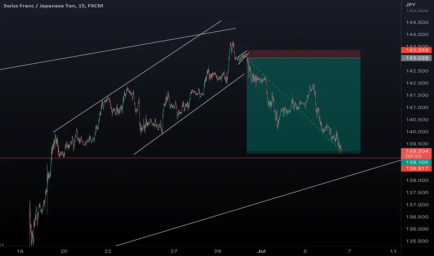Click the JPY currency label on price axis
434x256 pixels.
(x=410, y=5)
